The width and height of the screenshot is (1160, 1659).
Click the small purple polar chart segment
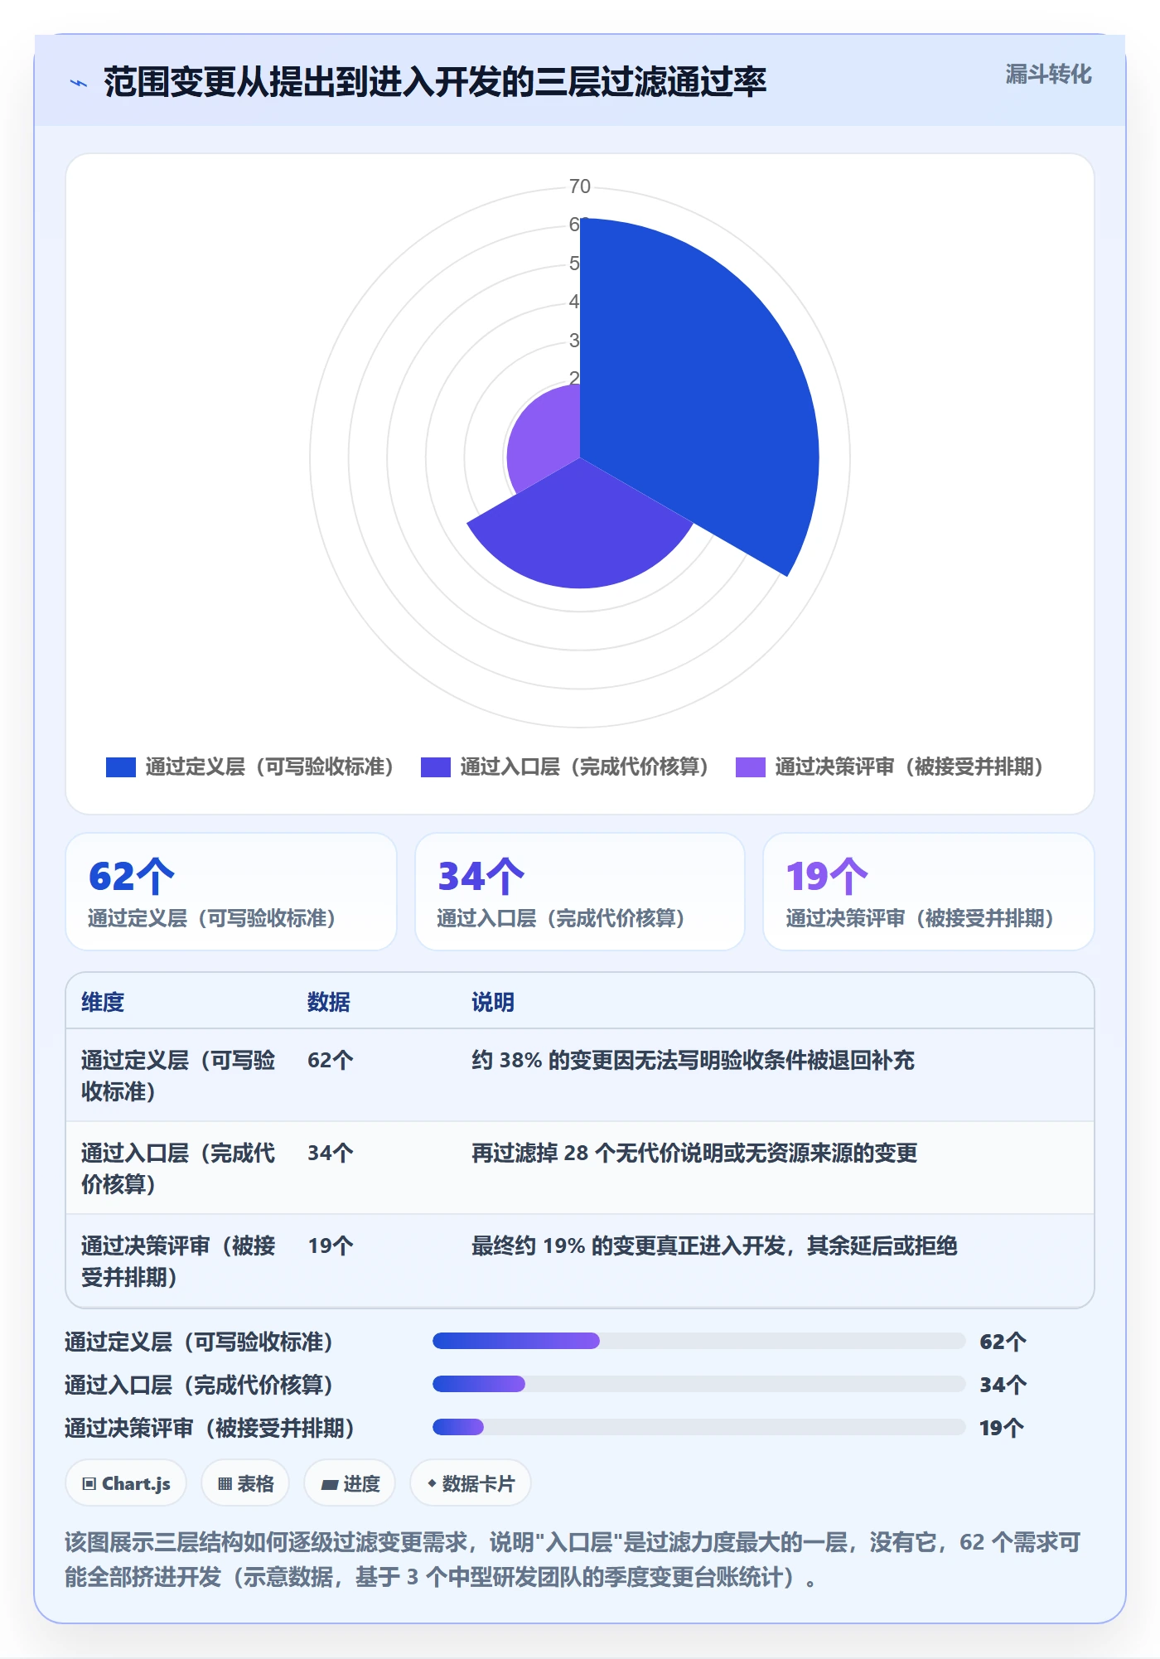[547, 439]
